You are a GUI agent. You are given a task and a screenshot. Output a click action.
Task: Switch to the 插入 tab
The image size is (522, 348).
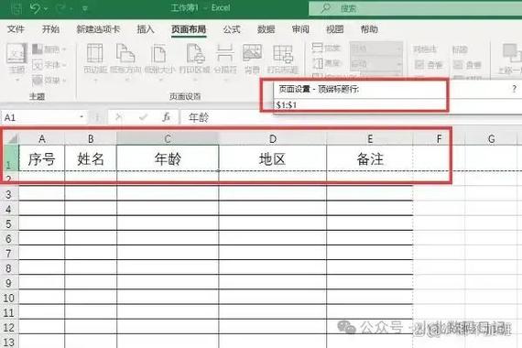coord(146,29)
